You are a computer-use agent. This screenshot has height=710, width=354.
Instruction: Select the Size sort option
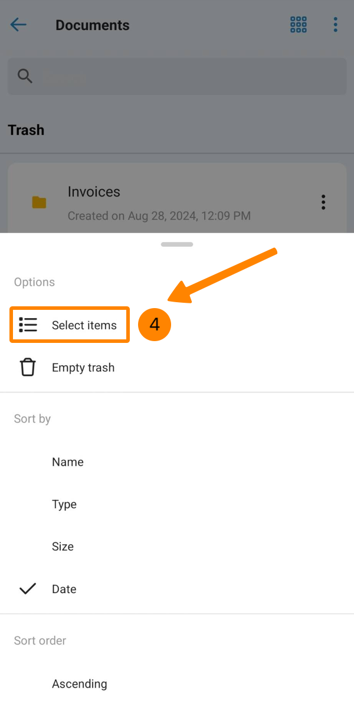(63, 547)
